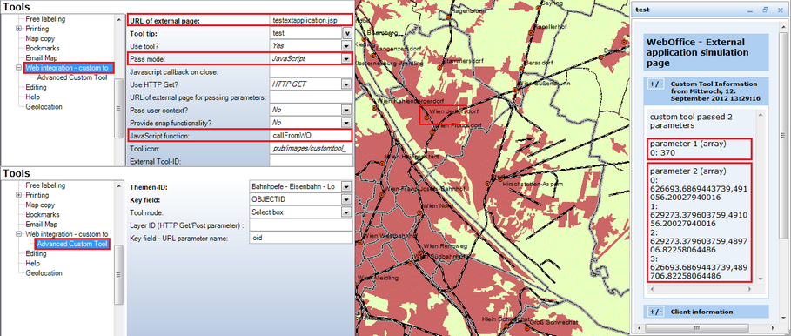Viewport: 791px width, 336px height.
Task: Select Geolocation in upper Tools tree
Action: [44, 107]
